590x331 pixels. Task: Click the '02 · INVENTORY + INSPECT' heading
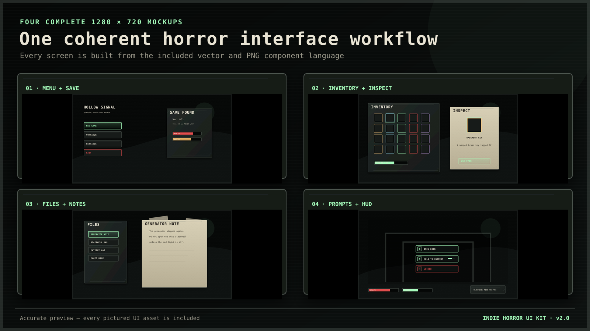(352, 88)
